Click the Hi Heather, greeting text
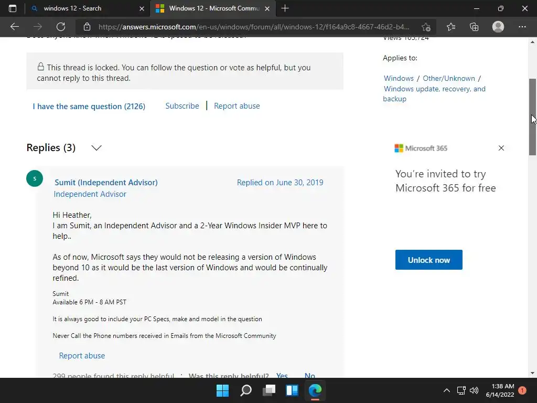Image resolution: width=537 pixels, height=403 pixels. [72, 215]
